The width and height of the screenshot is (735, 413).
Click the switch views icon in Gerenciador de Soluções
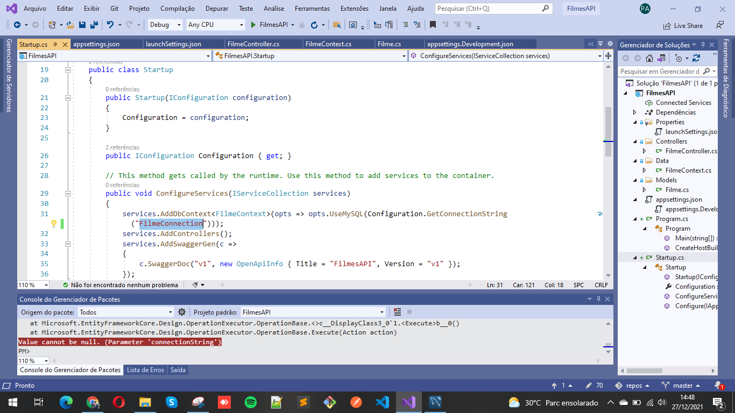pyautogui.click(x=660, y=58)
